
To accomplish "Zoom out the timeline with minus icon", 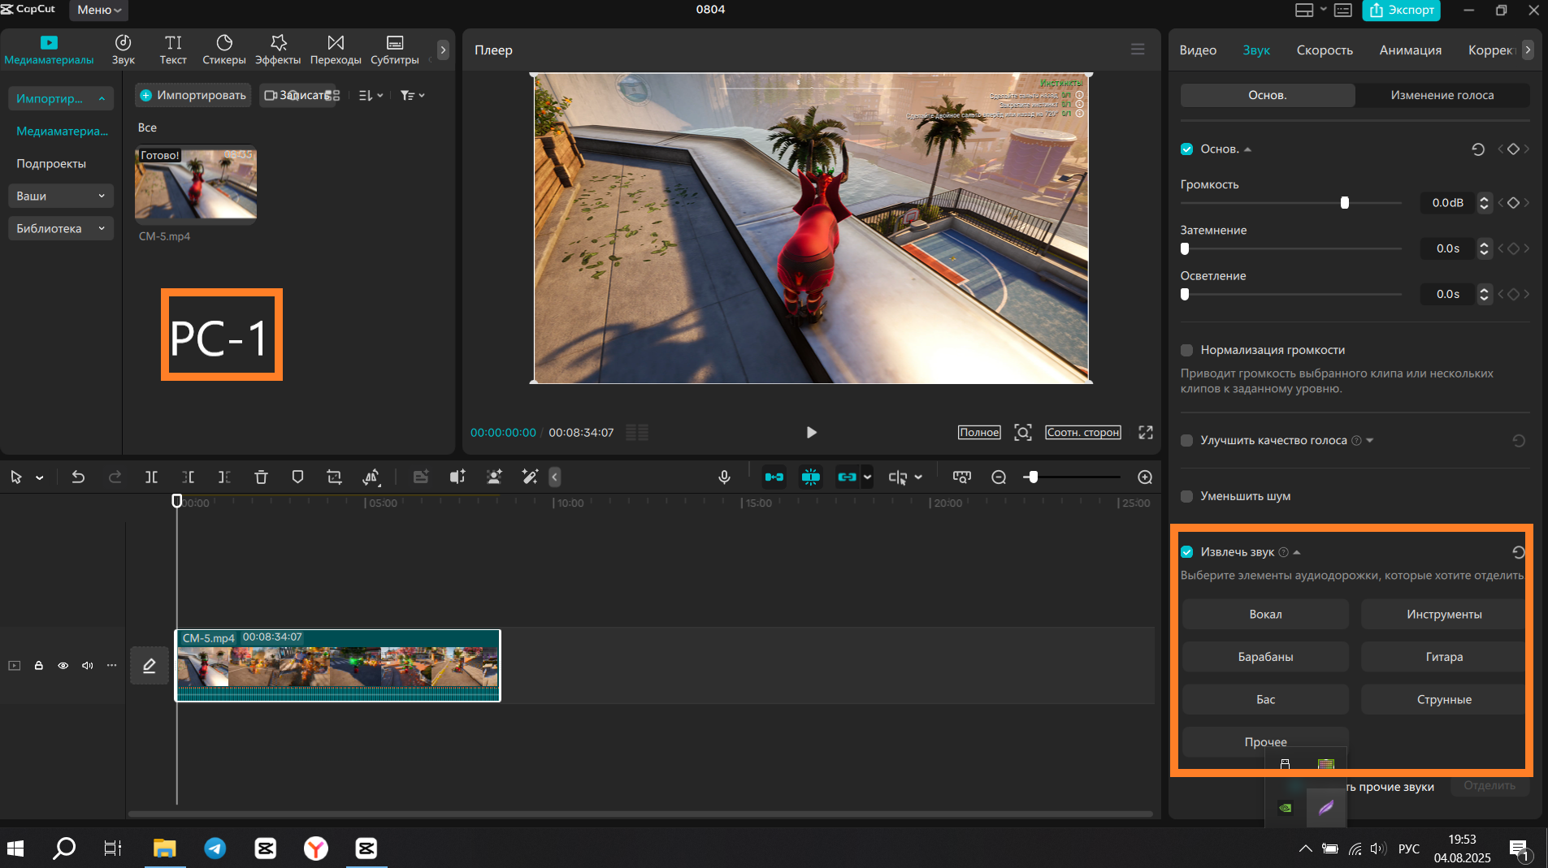I will (x=999, y=477).
